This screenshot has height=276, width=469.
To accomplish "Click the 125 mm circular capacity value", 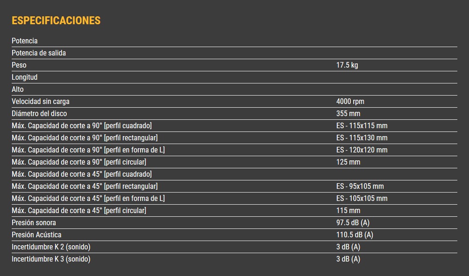I will [x=348, y=162].
